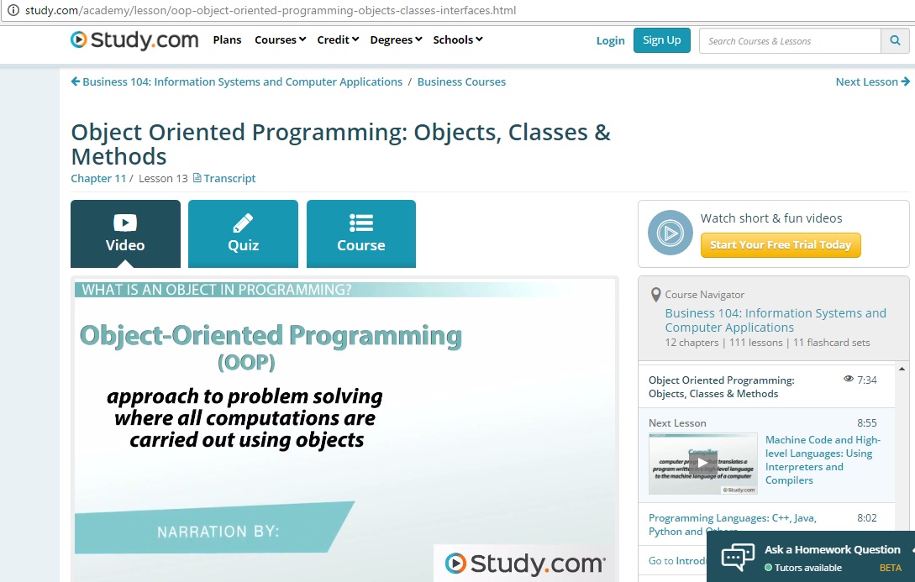Click the Course Navigator location pin icon
Image resolution: width=915 pixels, height=582 pixels.
click(x=656, y=295)
